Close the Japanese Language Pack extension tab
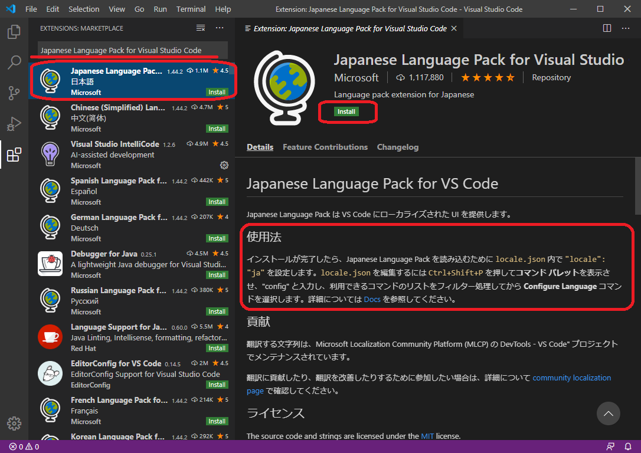The image size is (641, 453). [x=454, y=28]
